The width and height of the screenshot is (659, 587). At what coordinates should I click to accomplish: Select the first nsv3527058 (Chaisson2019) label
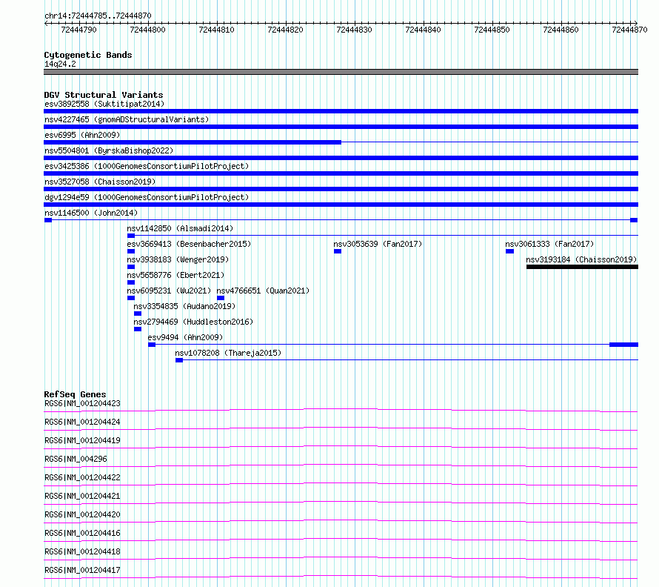click(100, 182)
